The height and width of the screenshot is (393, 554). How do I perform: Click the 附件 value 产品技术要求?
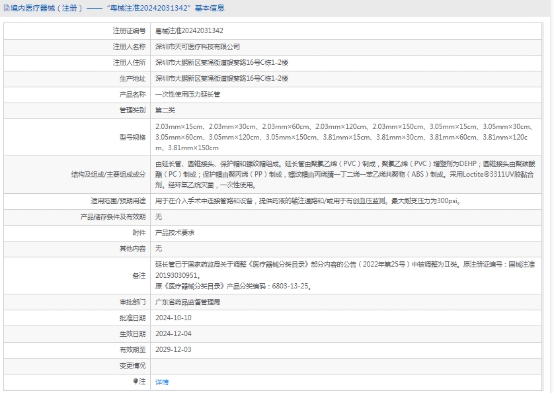pyautogui.click(x=175, y=233)
